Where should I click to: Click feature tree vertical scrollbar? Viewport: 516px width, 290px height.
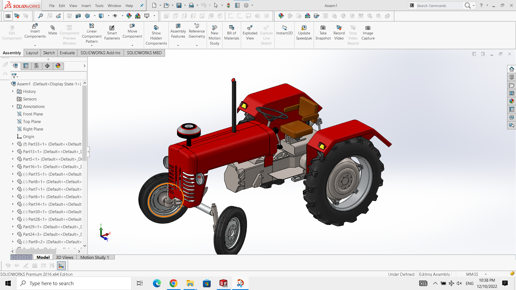tap(85, 123)
